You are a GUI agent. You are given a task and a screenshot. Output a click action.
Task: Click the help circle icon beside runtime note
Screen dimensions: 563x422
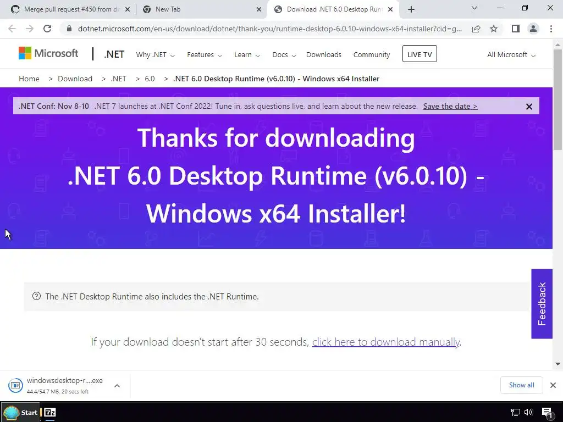click(x=36, y=296)
